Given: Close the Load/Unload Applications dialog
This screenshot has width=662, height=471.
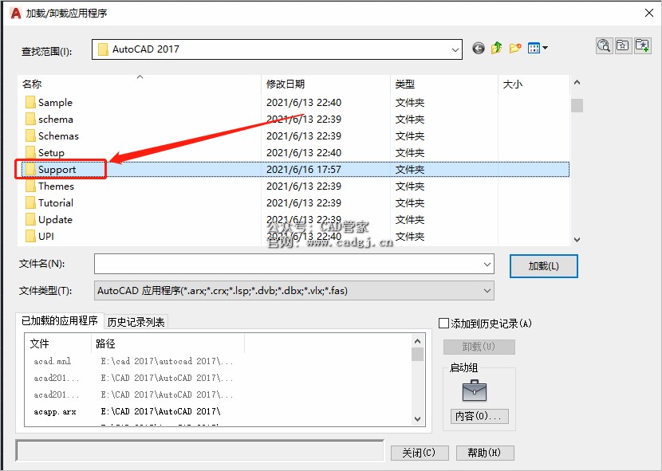Looking at the screenshot, I should coord(649,13).
